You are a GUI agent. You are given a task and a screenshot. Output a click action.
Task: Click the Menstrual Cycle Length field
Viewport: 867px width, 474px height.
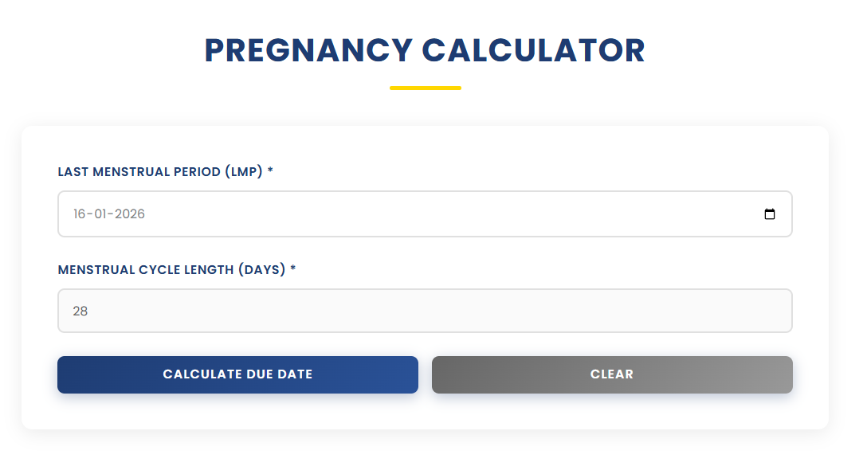coord(425,311)
